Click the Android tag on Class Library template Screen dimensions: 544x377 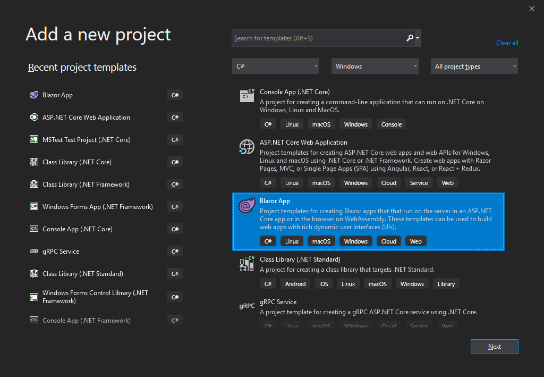click(x=295, y=284)
